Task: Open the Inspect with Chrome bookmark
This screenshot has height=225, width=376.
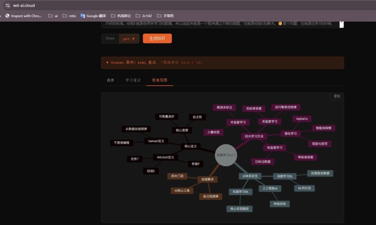Action: click(24, 16)
